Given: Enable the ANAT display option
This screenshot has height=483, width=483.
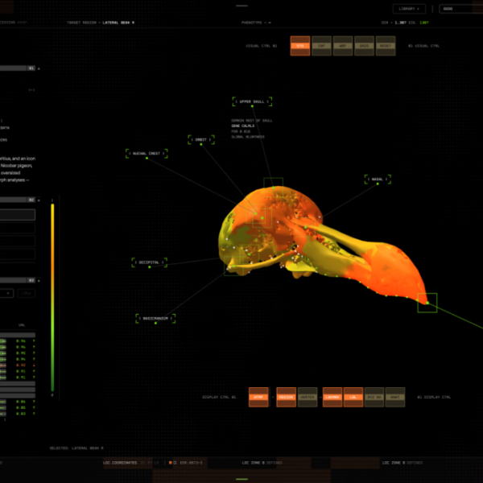Looking at the screenshot, I should (395, 397).
